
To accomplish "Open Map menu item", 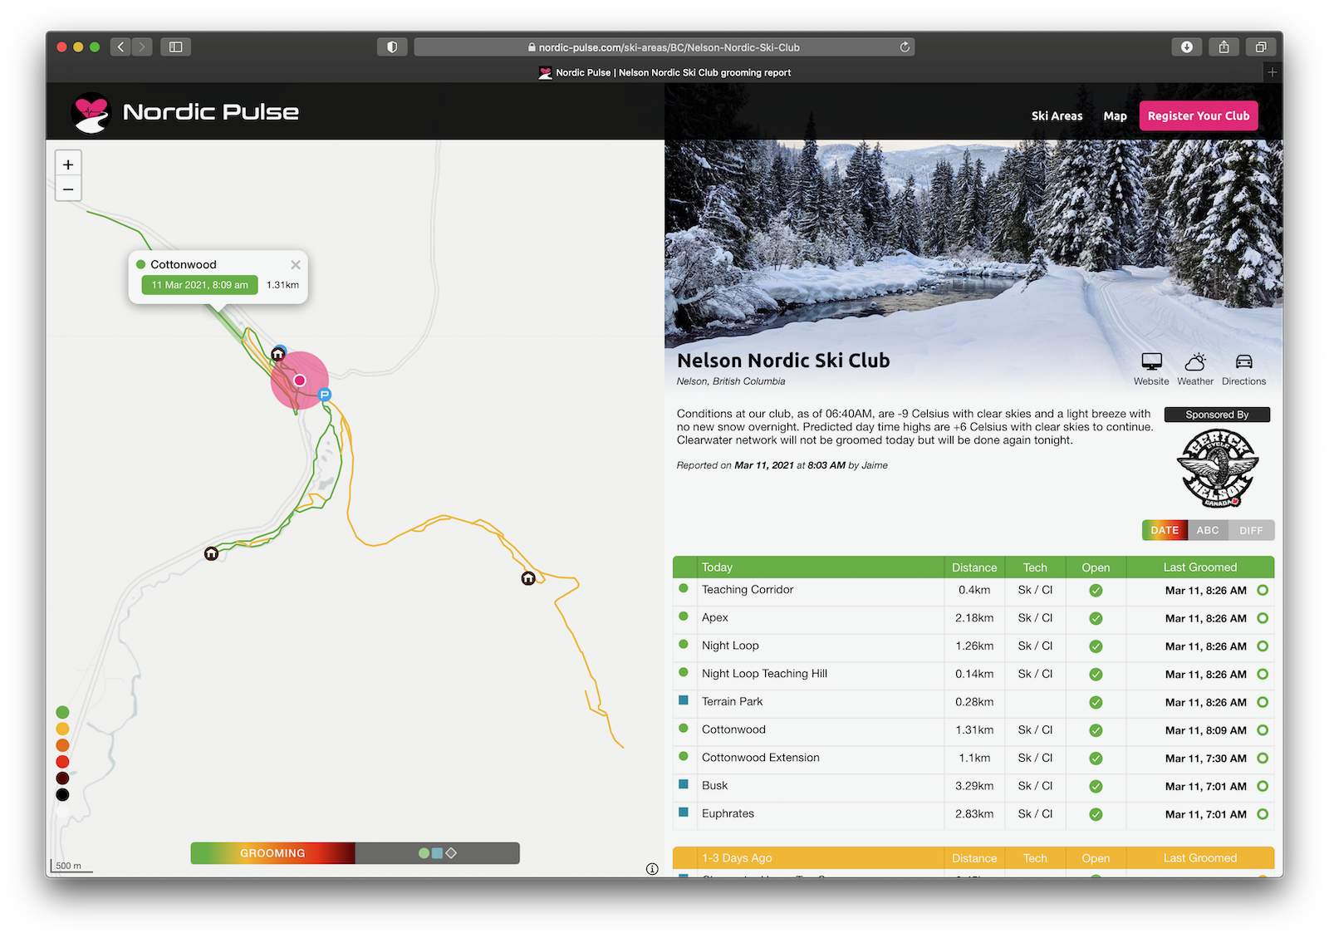I will tap(1115, 116).
